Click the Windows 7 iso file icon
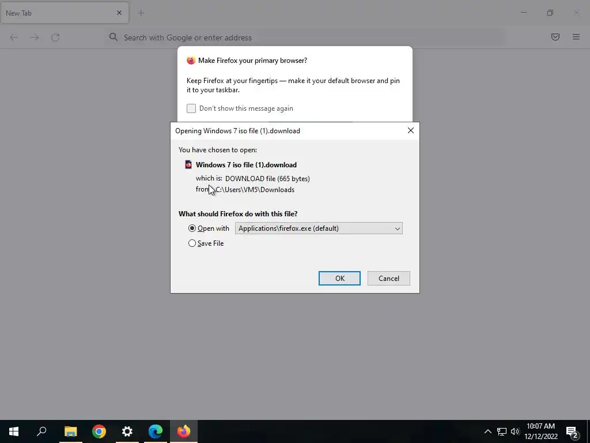The height and width of the screenshot is (443, 590). point(188,164)
